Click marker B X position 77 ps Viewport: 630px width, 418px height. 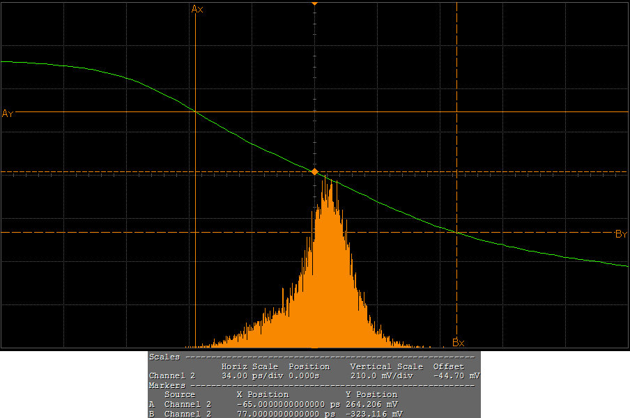(x=287, y=414)
